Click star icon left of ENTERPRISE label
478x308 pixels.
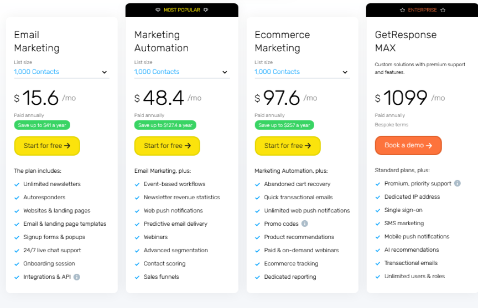402,10
